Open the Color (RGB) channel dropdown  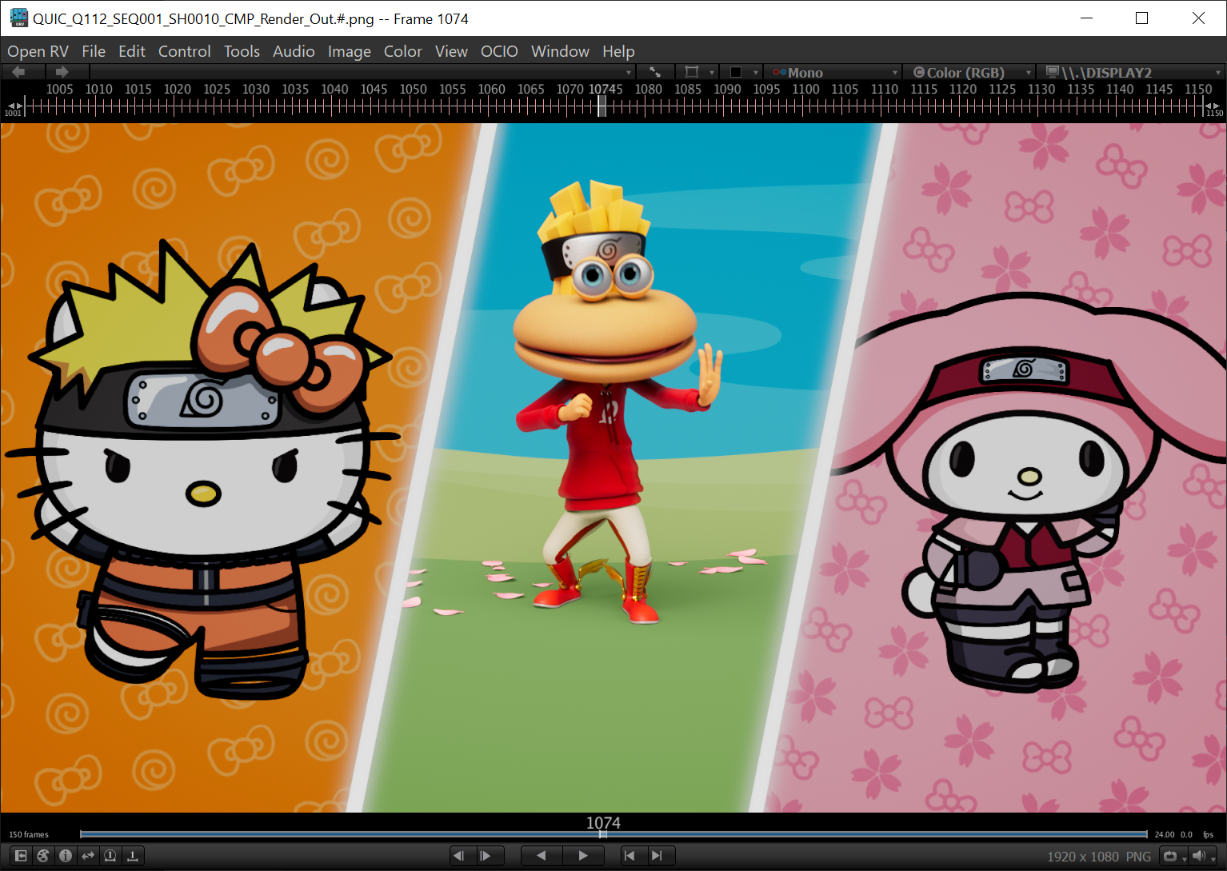point(969,73)
